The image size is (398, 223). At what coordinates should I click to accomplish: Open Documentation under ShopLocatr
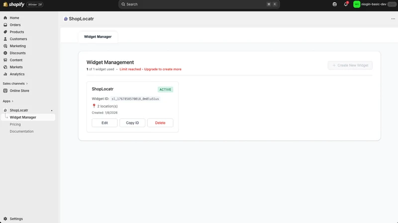(x=21, y=131)
